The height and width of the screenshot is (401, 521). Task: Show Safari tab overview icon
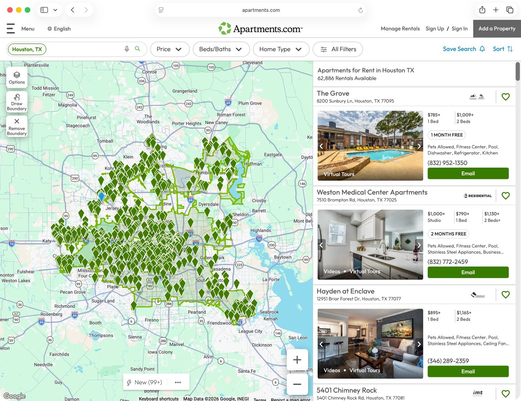tap(510, 10)
